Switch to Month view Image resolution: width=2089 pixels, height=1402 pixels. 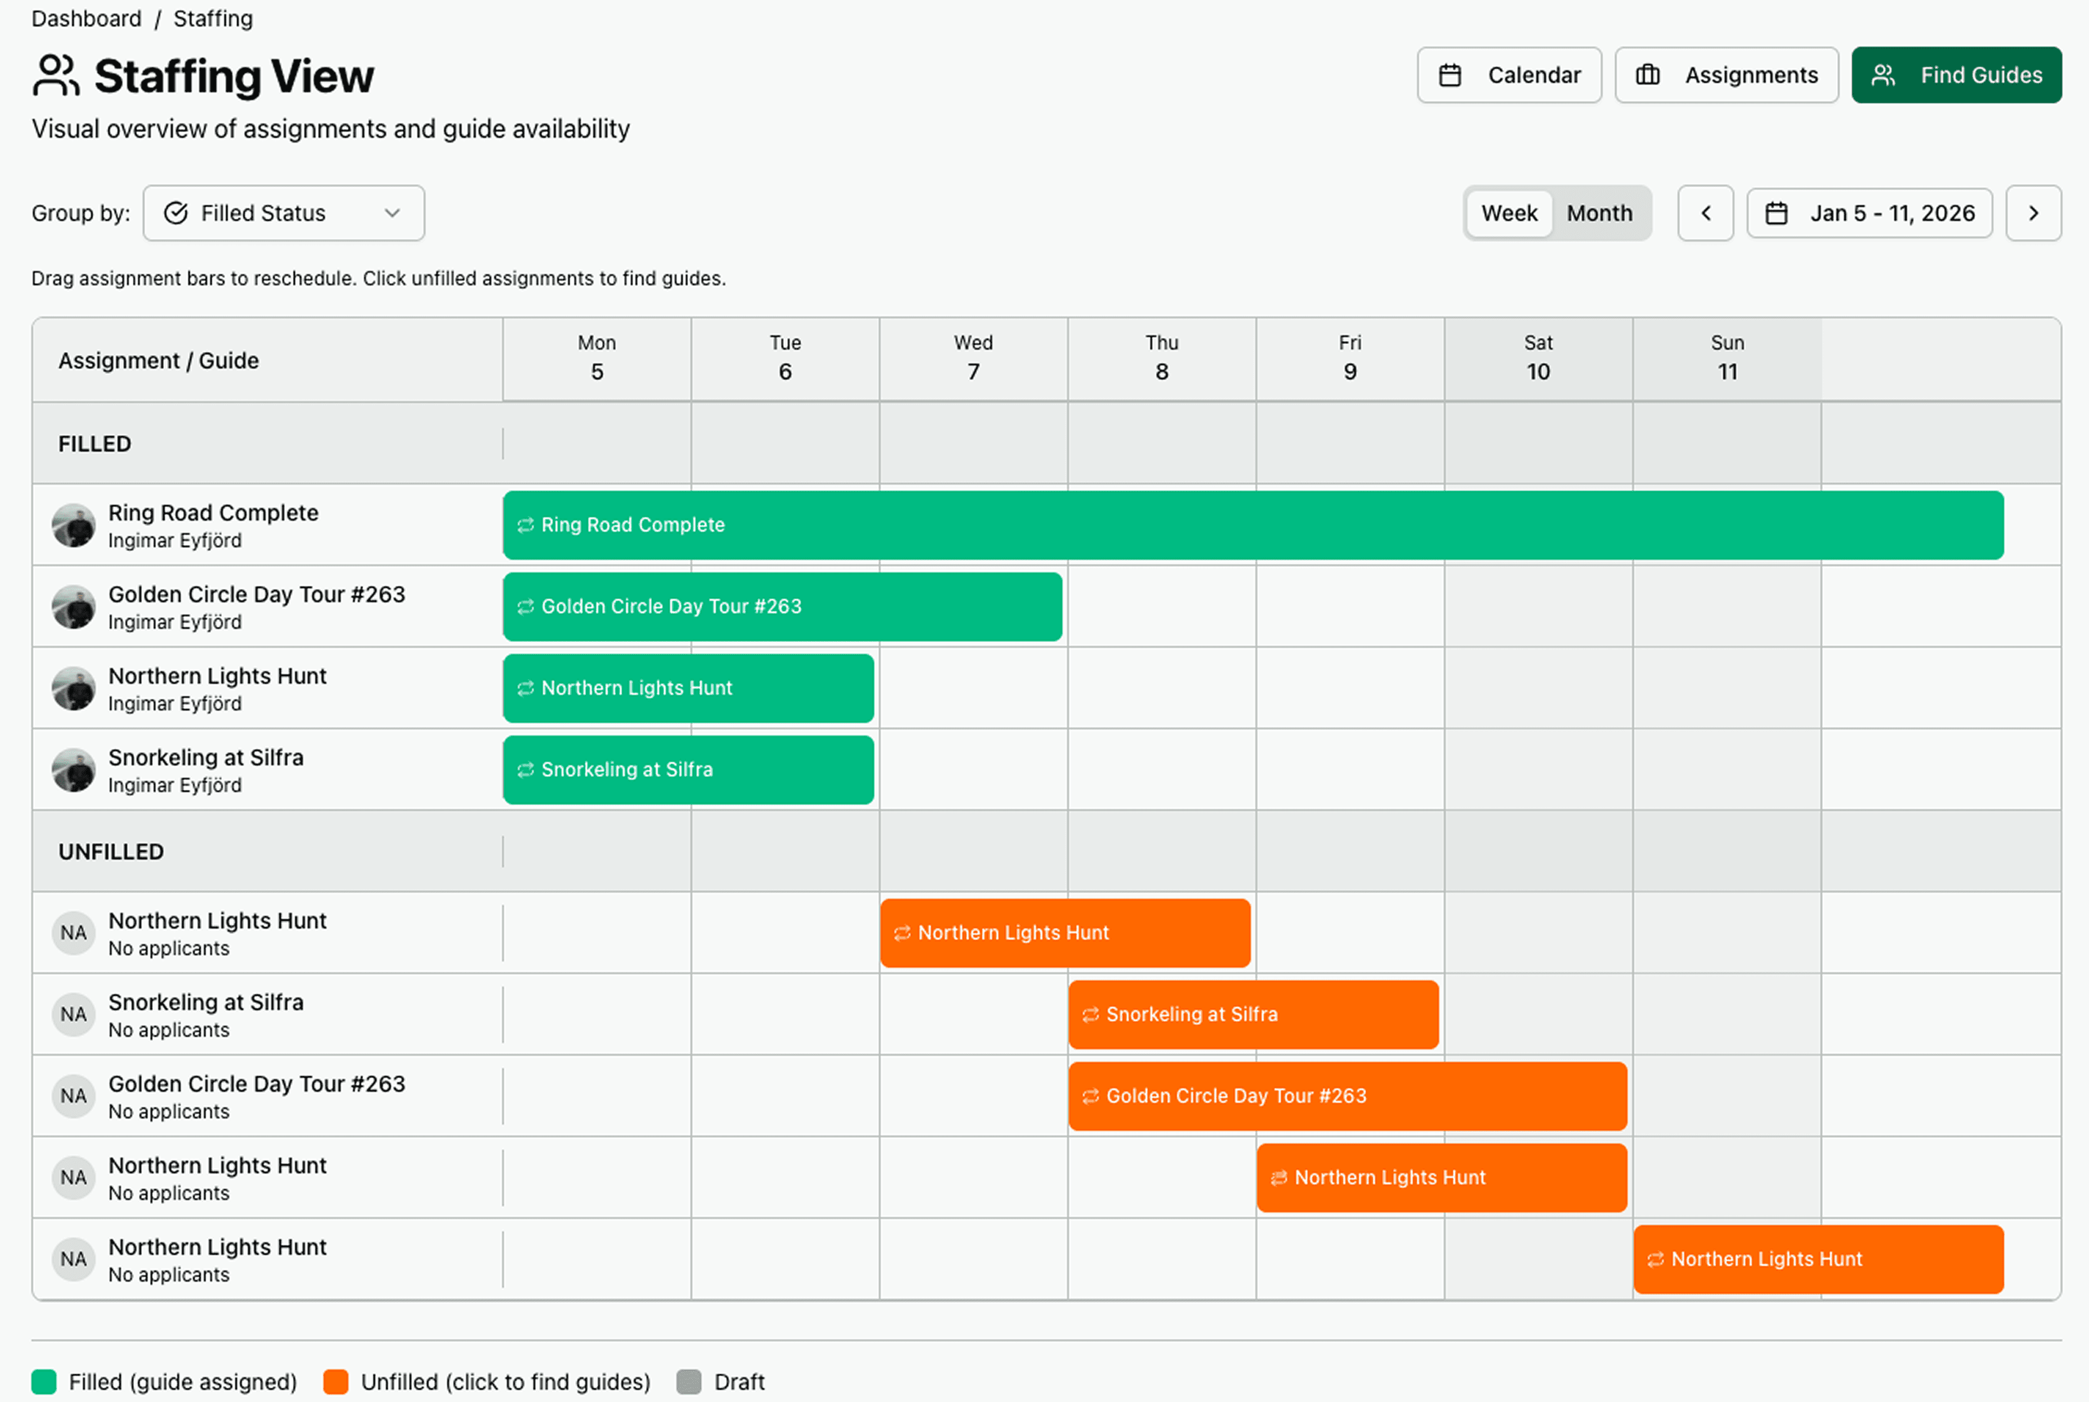[x=1599, y=214]
